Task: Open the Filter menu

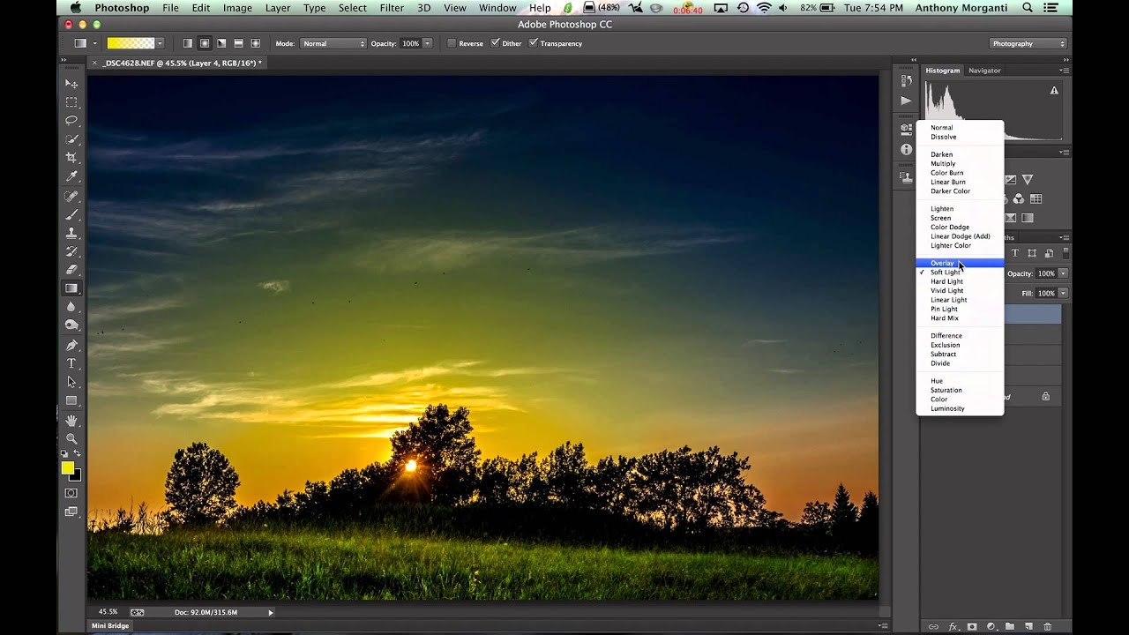Action: [392, 8]
